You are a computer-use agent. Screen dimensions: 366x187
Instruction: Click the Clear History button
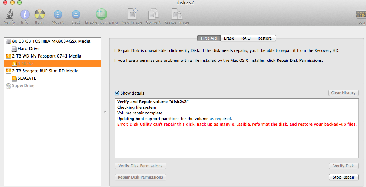tap(343, 93)
